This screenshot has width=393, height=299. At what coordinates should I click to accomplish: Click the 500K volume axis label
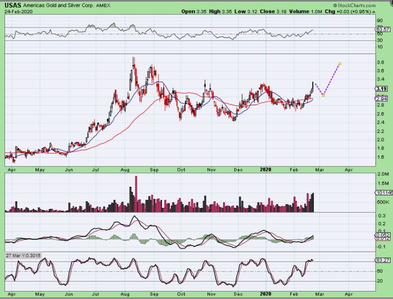tap(383, 202)
